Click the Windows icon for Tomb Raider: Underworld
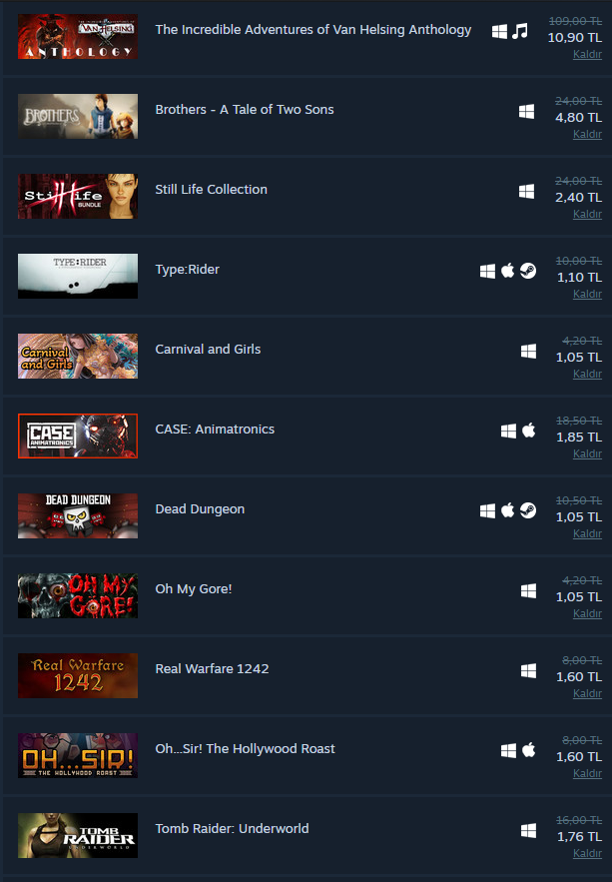 528,830
